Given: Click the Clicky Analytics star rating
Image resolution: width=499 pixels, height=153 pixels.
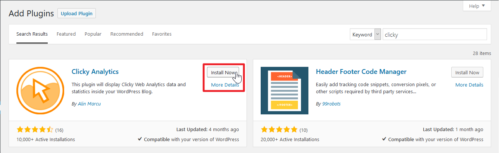Looking at the screenshot, I should [x=35, y=130].
